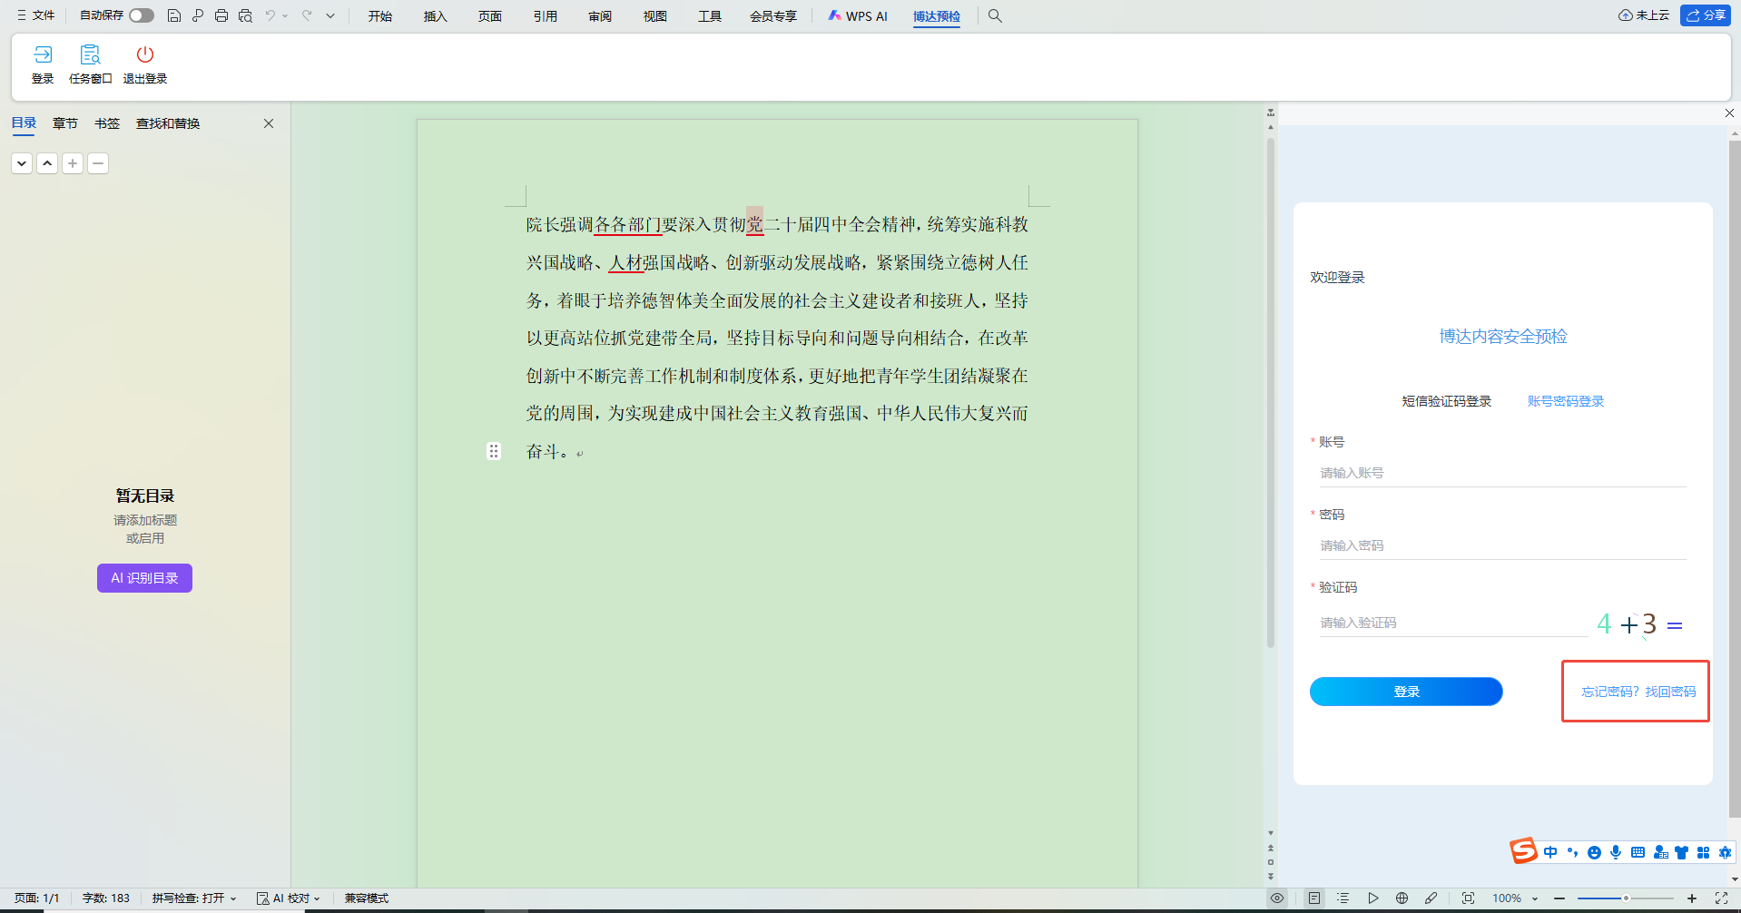Click the save icon in quick toolbar
Screen dimensions: 1741x913
(174, 15)
